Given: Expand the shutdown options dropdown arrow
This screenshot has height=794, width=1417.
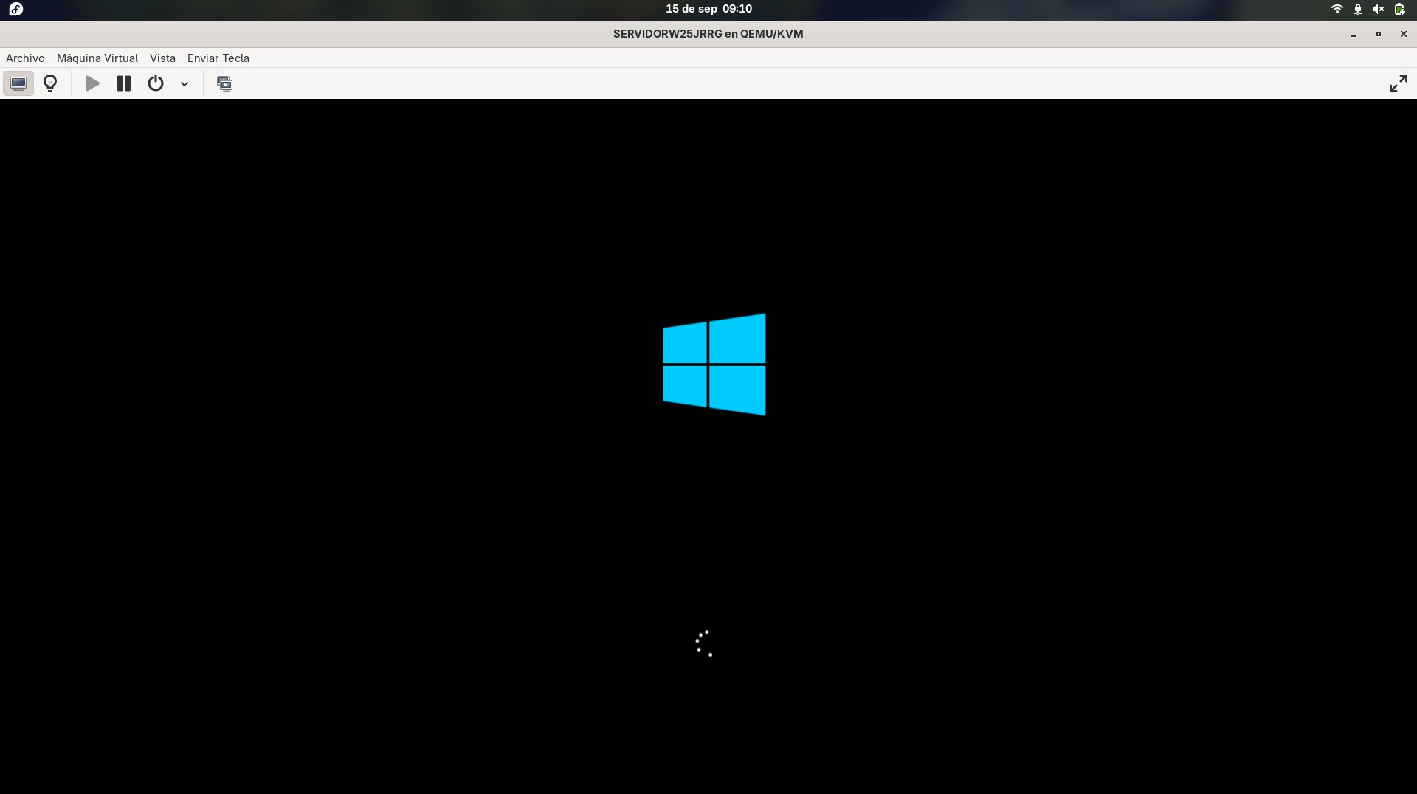Looking at the screenshot, I should click(185, 84).
